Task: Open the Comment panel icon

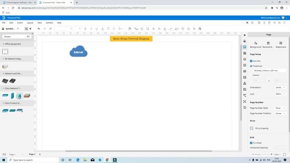Action: 245,65
